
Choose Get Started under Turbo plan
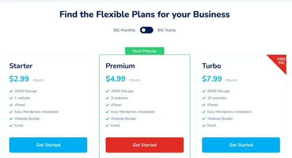(x=241, y=145)
